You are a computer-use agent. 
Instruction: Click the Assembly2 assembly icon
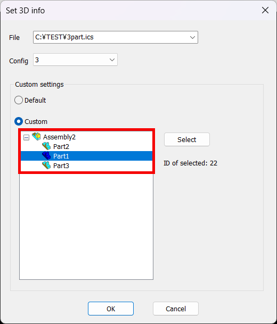click(36, 137)
